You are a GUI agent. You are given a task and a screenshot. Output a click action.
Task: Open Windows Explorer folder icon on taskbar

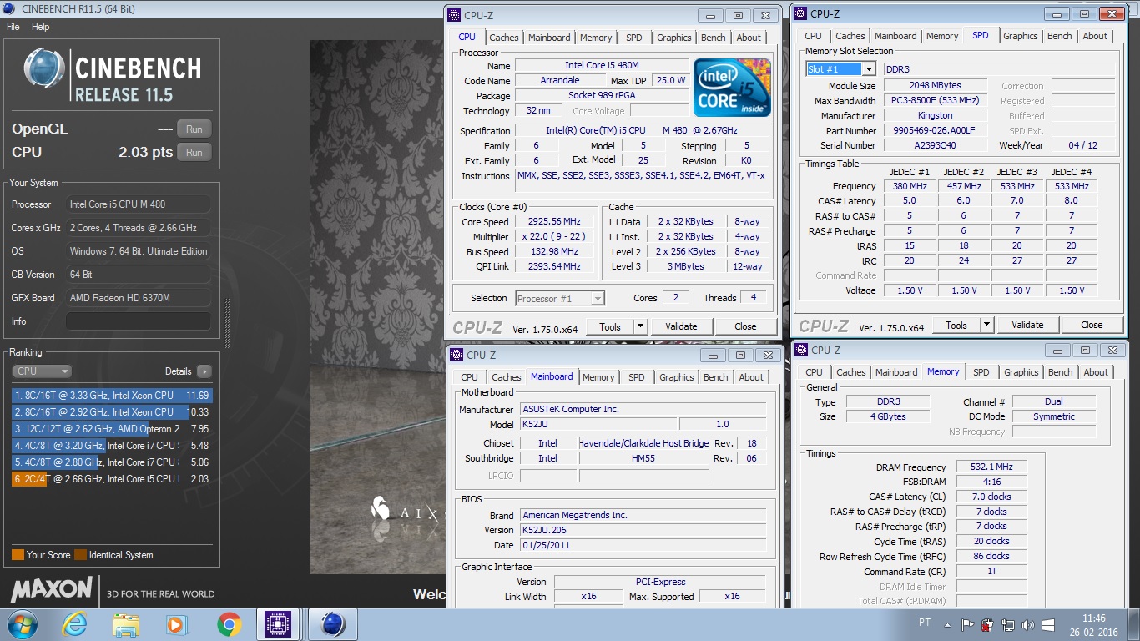[x=126, y=624]
